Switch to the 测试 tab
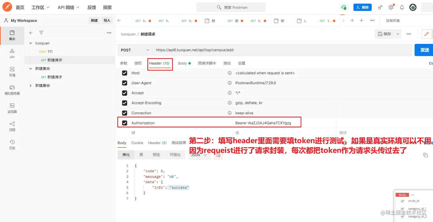The width and height of the screenshot is (433, 222). pyautogui.click(x=227, y=63)
